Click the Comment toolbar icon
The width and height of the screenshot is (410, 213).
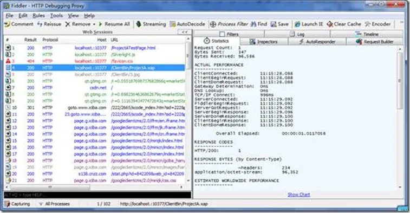pos(8,24)
